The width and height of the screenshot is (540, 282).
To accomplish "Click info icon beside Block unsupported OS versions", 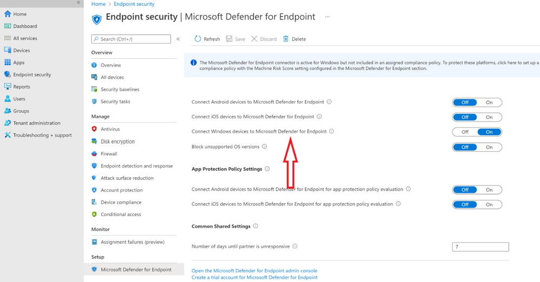I will pos(264,147).
